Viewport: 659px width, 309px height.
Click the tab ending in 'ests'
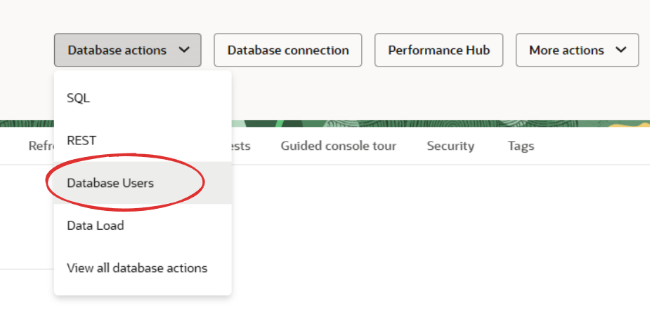(x=241, y=146)
